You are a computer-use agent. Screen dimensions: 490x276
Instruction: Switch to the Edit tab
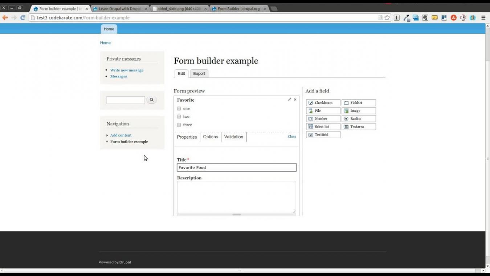(181, 73)
